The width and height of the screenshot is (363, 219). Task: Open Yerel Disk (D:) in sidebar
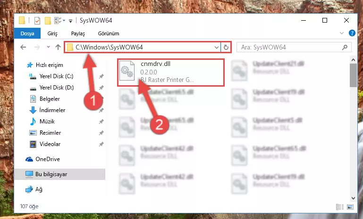56,88
